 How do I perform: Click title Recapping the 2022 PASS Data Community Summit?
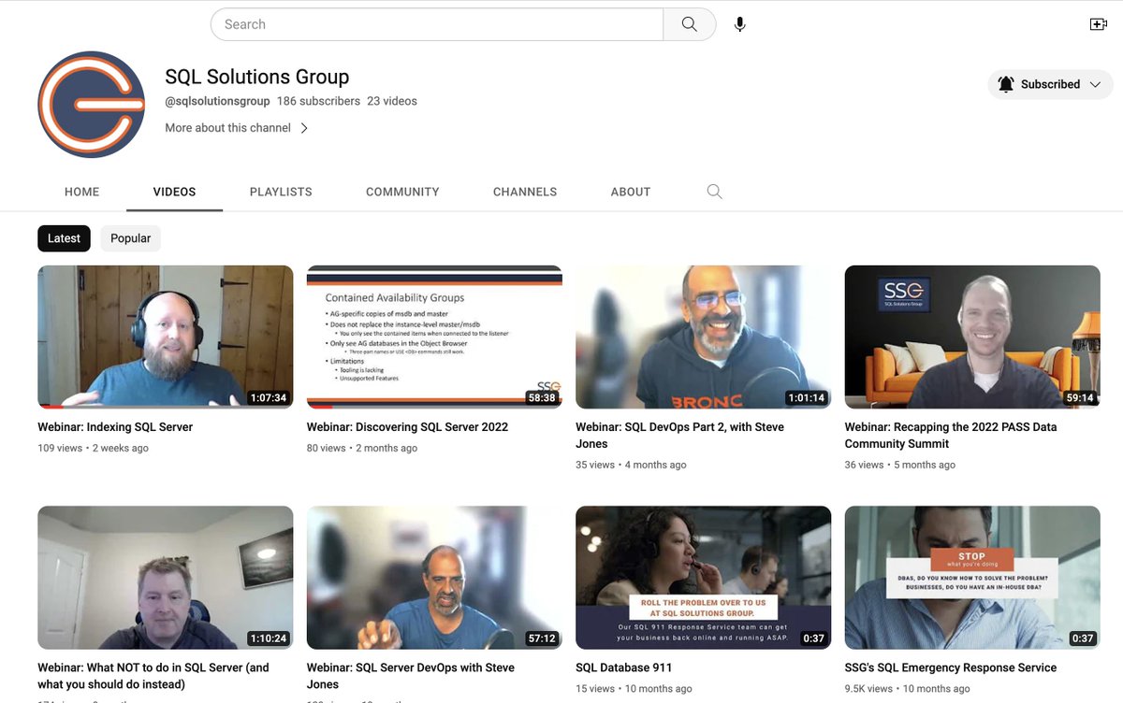pos(951,436)
